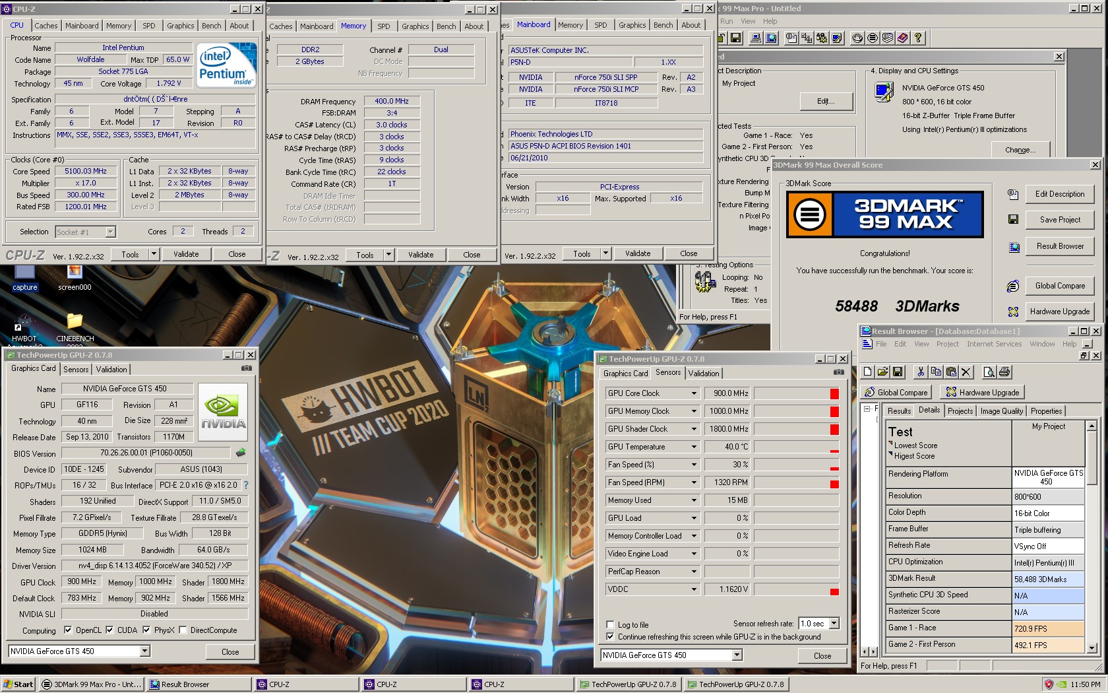Click the Paste clipboard icon in Result Browser toolbar
The height and width of the screenshot is (693, 1108).
950,372
